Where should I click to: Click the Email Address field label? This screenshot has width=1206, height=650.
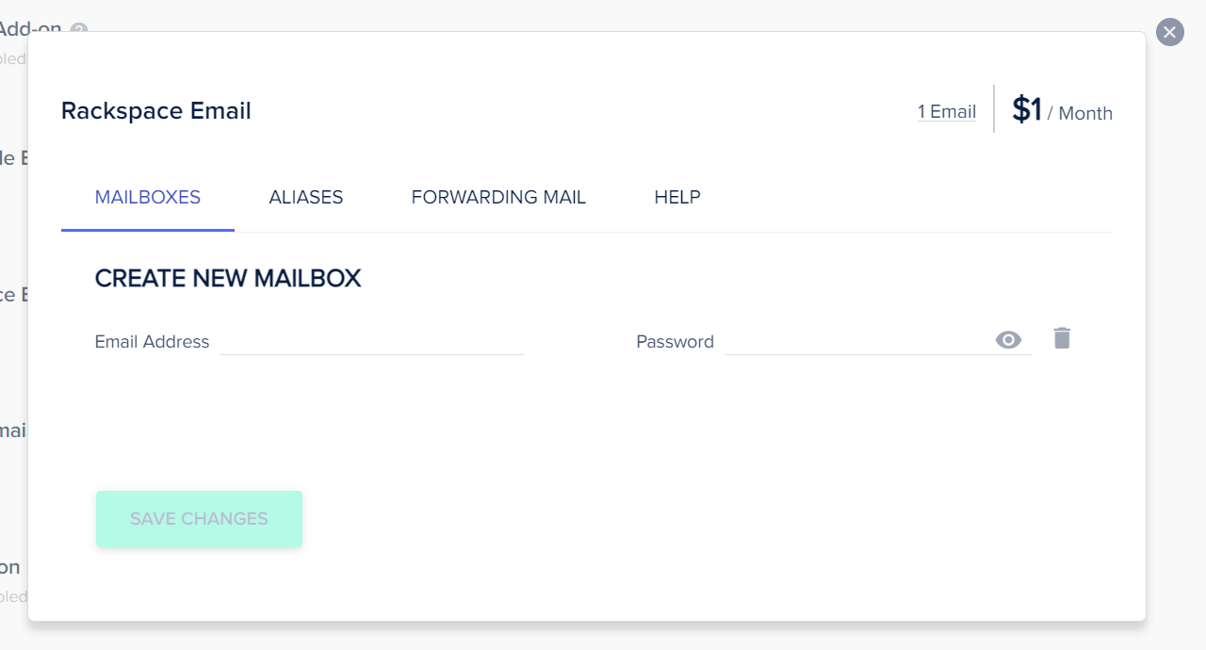click(x=152, y=342)
